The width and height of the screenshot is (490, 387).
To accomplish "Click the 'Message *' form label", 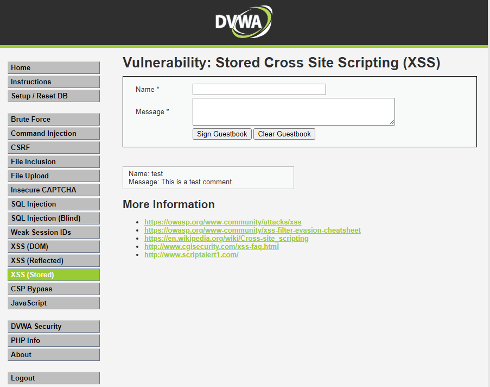I will coord(152,112).
